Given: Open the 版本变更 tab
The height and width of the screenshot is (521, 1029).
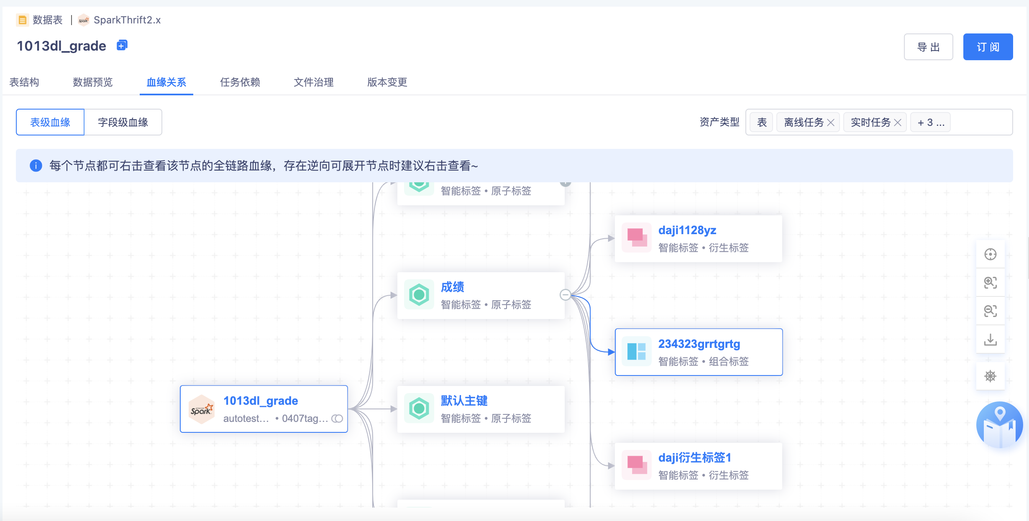Looking at the screenshot, I should tap(387, 82).
